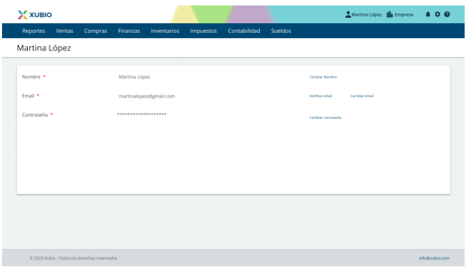The height and width of the screenshot is (269, 466).
Task: Click the Email field label
Action: point(28,96)
